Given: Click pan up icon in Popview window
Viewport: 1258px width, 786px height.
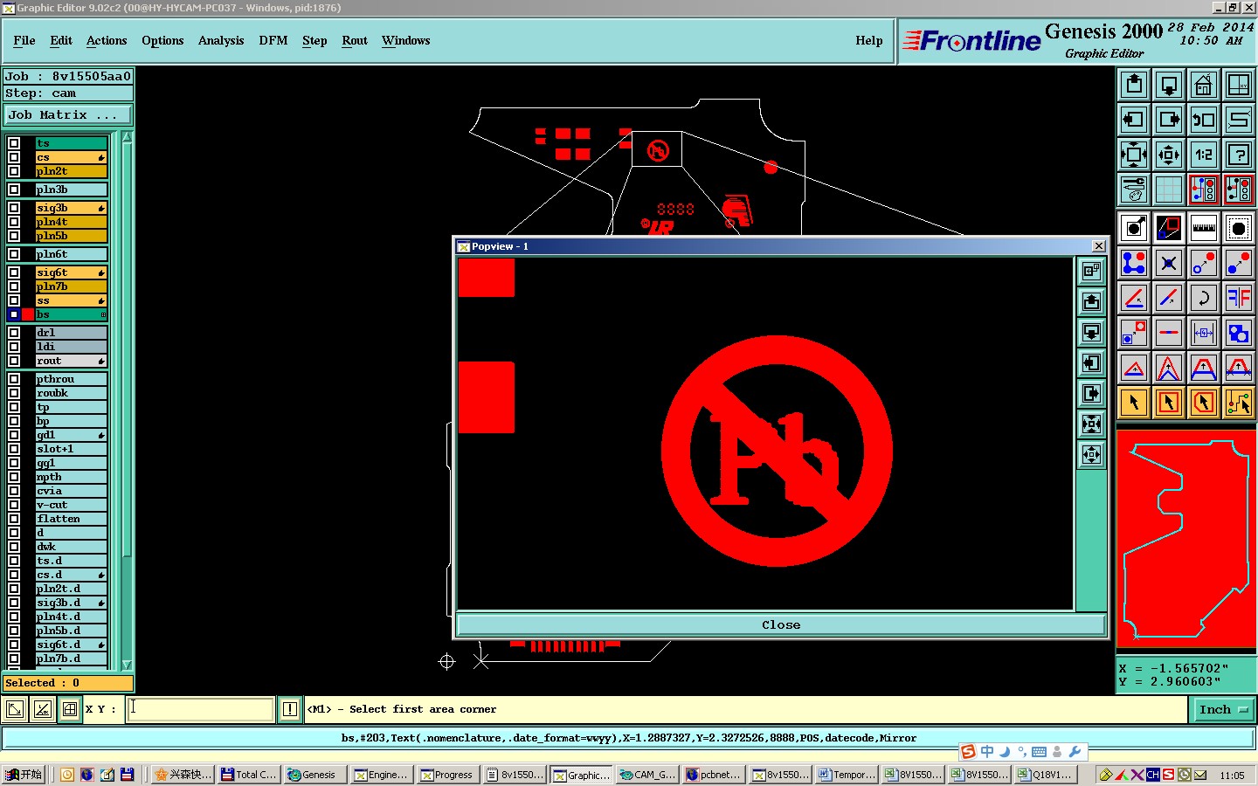Looking at the screenshot, I should pos(1092,301).
